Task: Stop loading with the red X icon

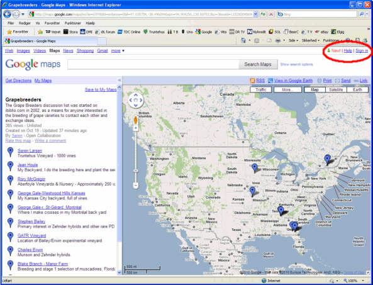Action: tap(271, 14)
